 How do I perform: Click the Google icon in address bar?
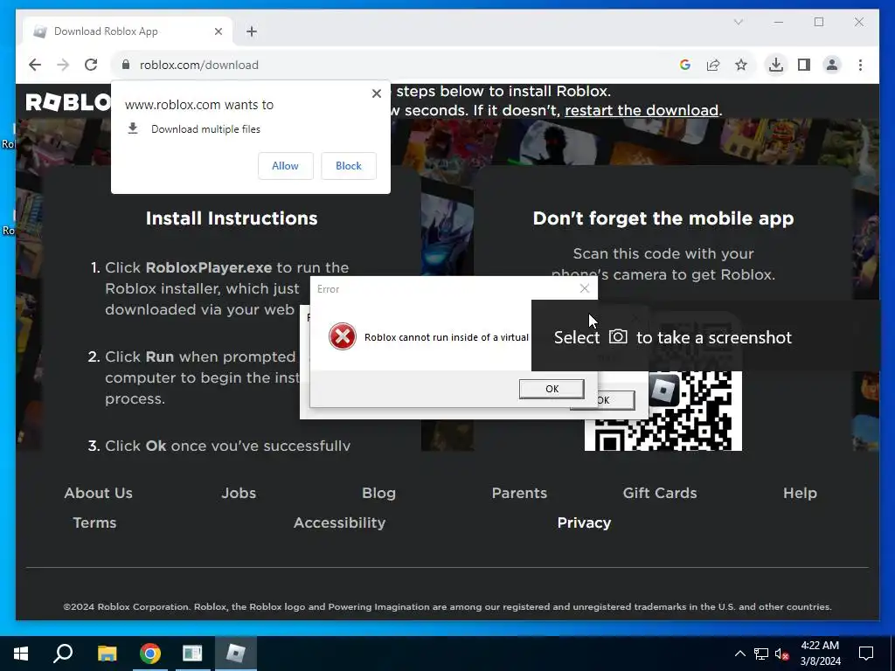tap(685, 65)
